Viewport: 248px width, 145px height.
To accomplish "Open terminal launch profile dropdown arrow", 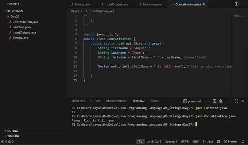I will [209, 101].
